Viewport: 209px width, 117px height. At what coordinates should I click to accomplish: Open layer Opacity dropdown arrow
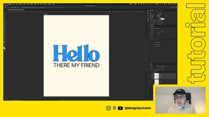tap(165, 68)
